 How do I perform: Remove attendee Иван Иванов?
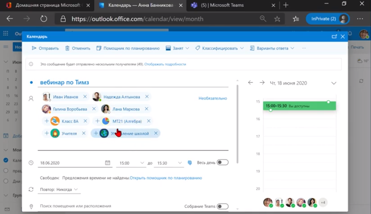click(85, 96)
